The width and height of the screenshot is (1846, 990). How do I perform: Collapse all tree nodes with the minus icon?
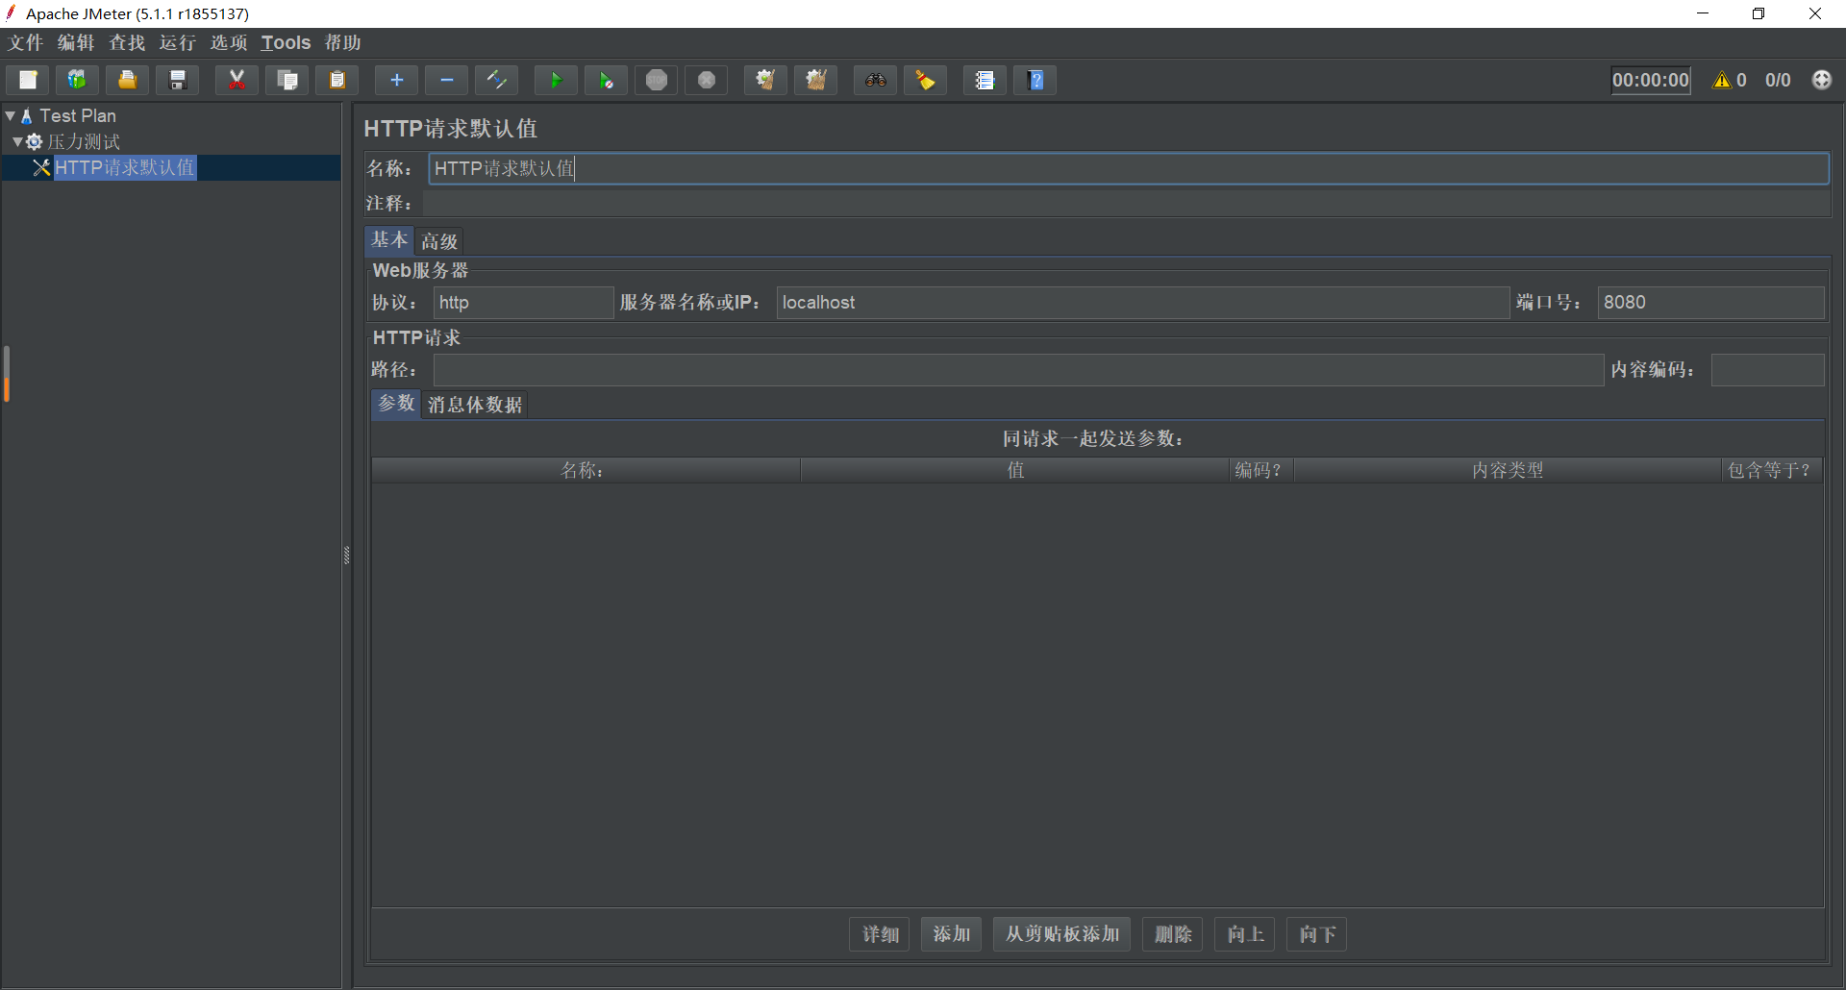tap(447, 80)
